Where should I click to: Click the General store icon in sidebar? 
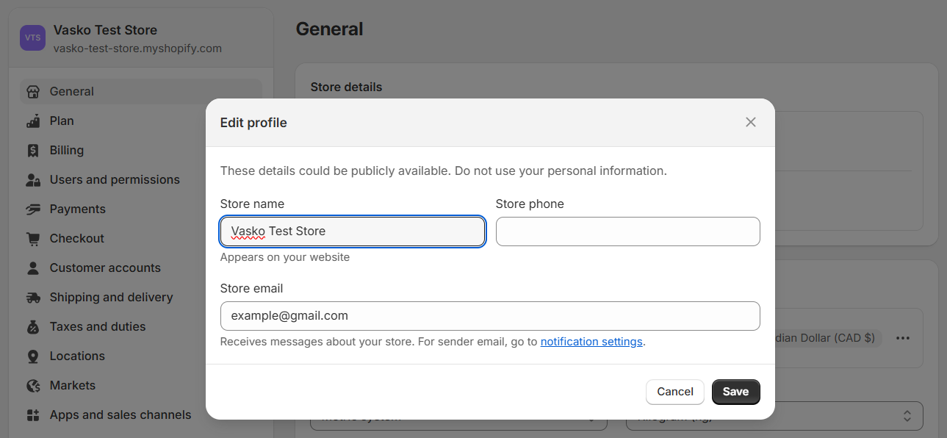(x=32, y=92)
